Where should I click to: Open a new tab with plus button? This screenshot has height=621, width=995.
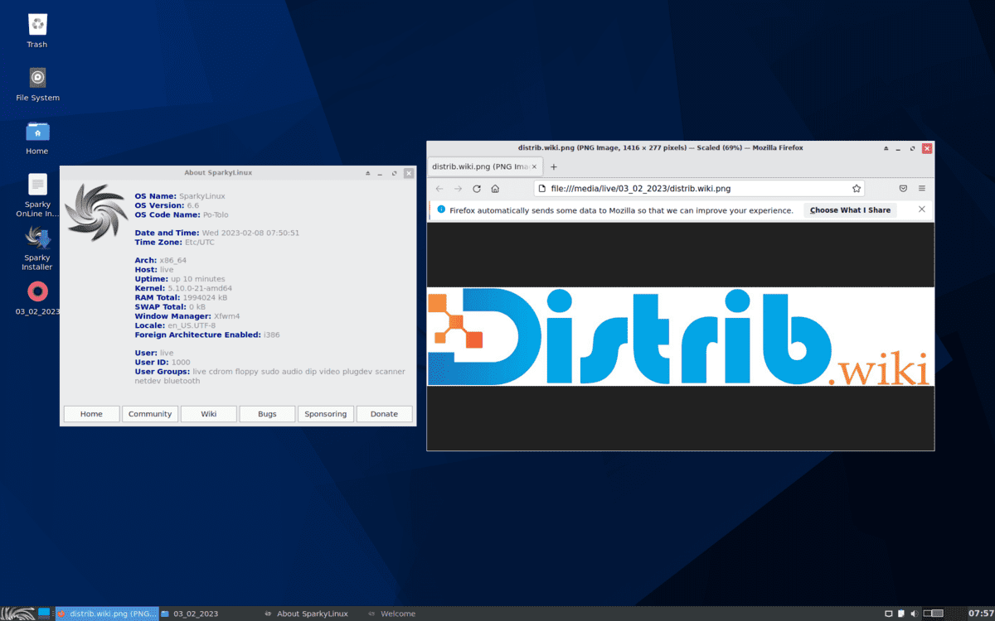click(x=554, y=166)
